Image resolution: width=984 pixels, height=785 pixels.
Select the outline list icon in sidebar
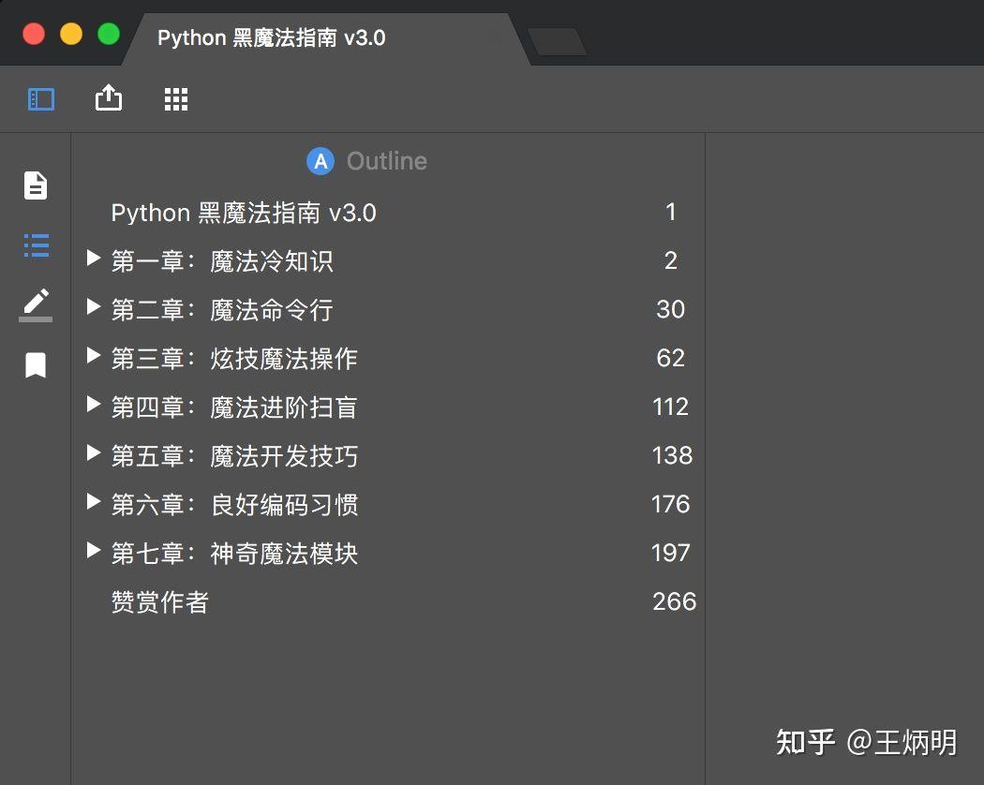coord(36,245)
